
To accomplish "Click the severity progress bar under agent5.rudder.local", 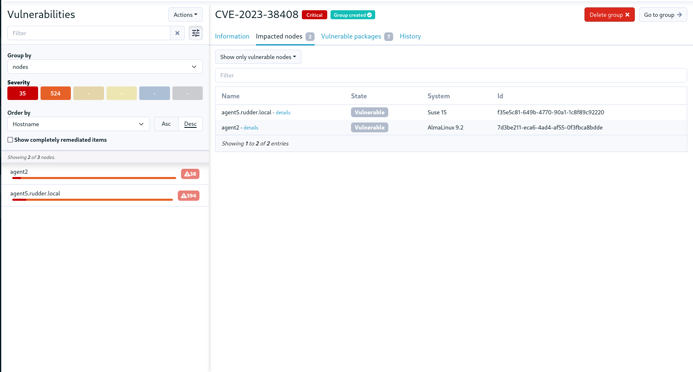I will point(92,200).
